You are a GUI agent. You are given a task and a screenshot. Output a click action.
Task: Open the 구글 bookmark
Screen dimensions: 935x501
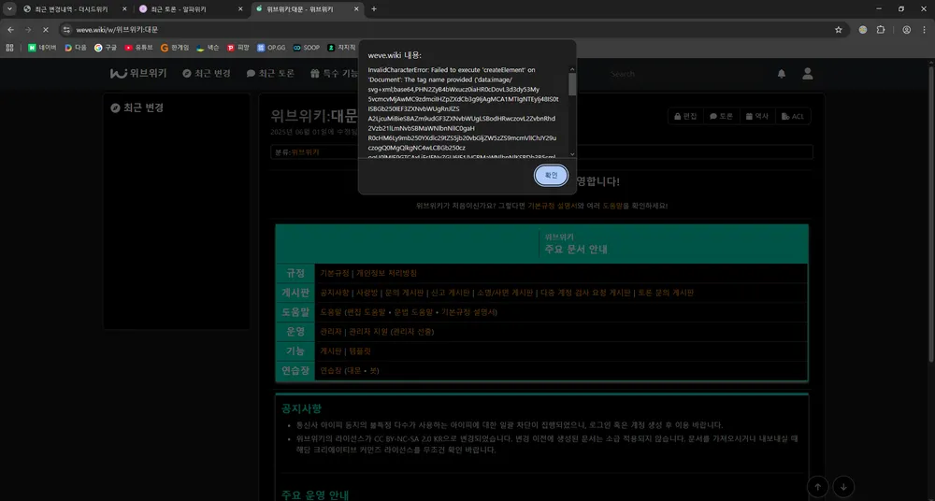pyautogui.click(x=106, y=47)
